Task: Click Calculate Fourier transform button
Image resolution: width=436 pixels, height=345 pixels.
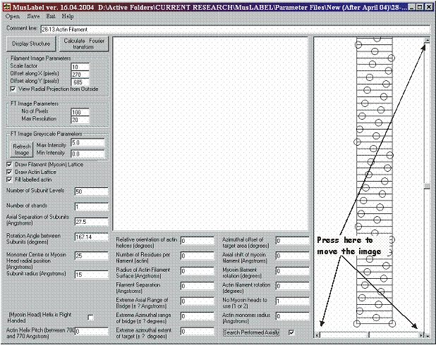Action: [x=84, y=44]
